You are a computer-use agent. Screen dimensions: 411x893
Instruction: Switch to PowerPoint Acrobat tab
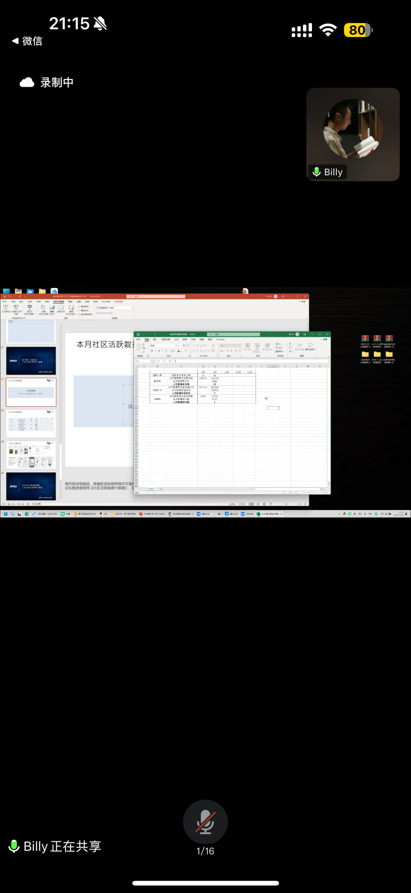[x=106, y=301]
